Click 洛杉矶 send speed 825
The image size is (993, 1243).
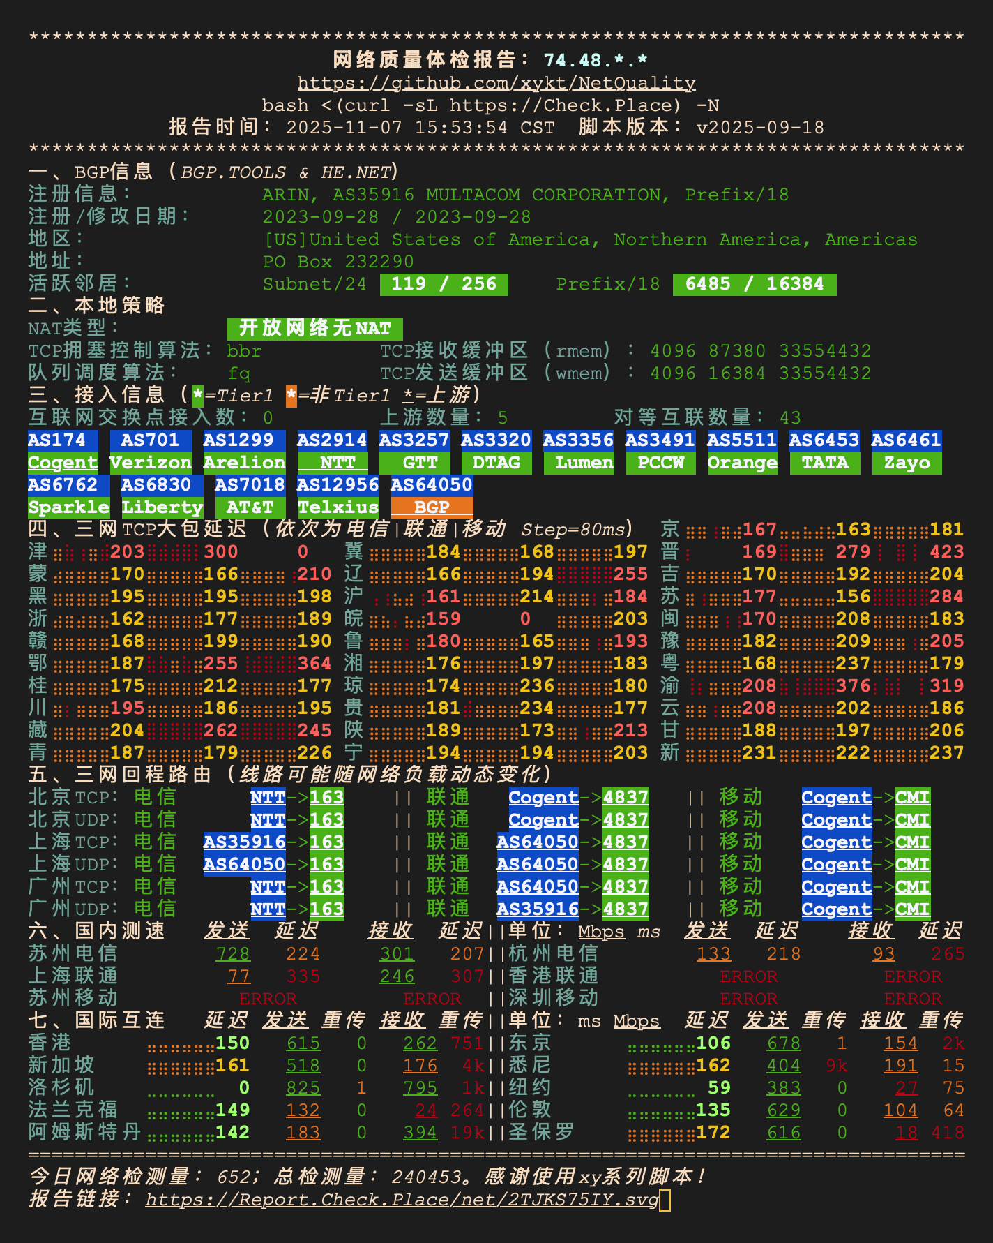pos(303,1088)
